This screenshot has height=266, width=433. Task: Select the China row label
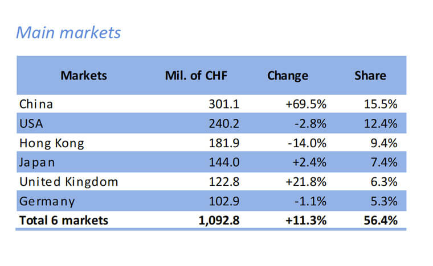pyautogui.click(x=36, y=104)
